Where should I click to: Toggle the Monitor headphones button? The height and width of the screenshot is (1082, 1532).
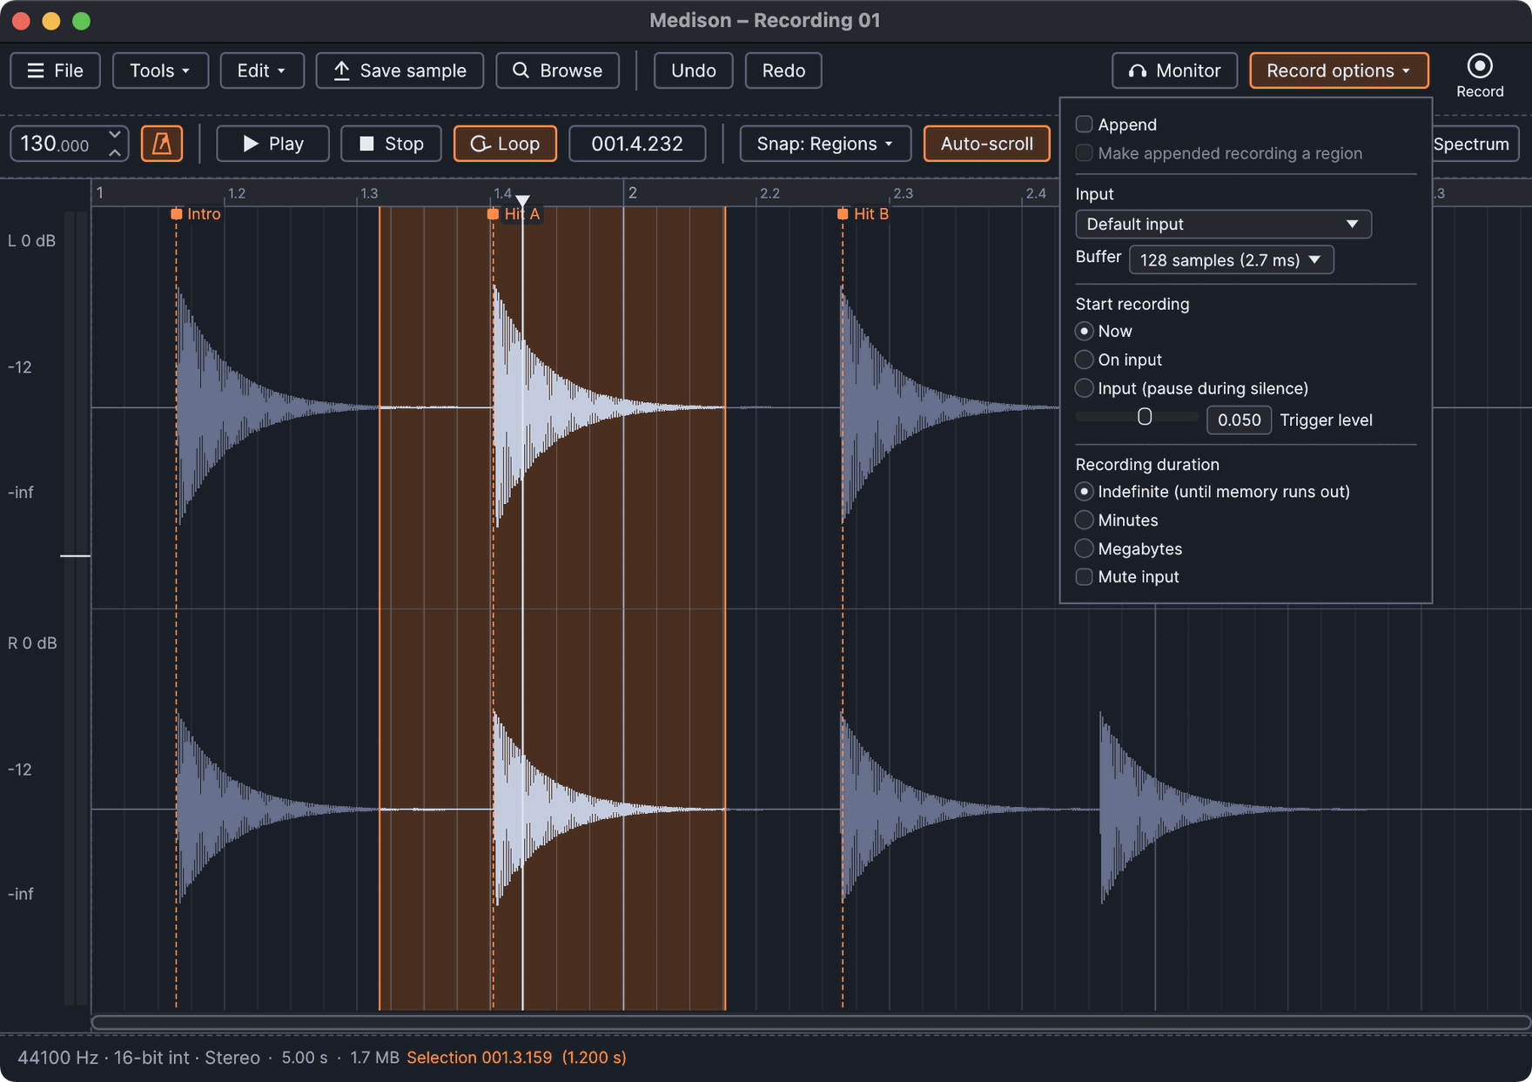(x=1174, y=71)
